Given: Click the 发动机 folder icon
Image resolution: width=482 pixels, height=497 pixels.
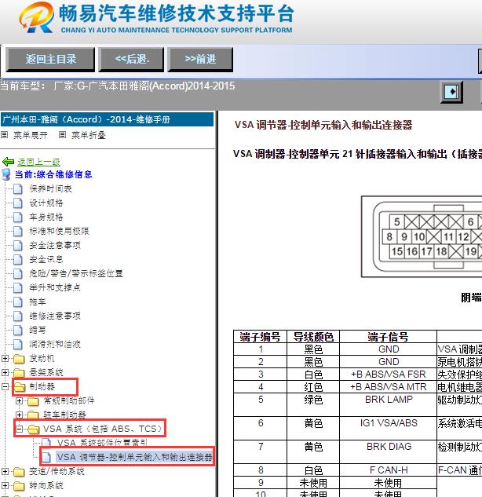Looking at the screenshot, I should pos(19,359).
